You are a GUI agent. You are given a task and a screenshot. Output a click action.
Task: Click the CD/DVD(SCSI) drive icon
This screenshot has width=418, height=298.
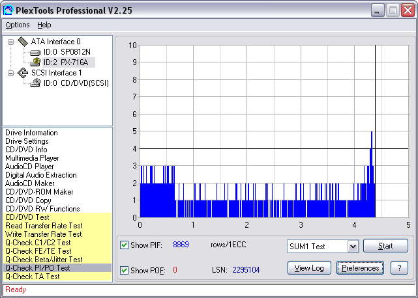pos(35,83)
